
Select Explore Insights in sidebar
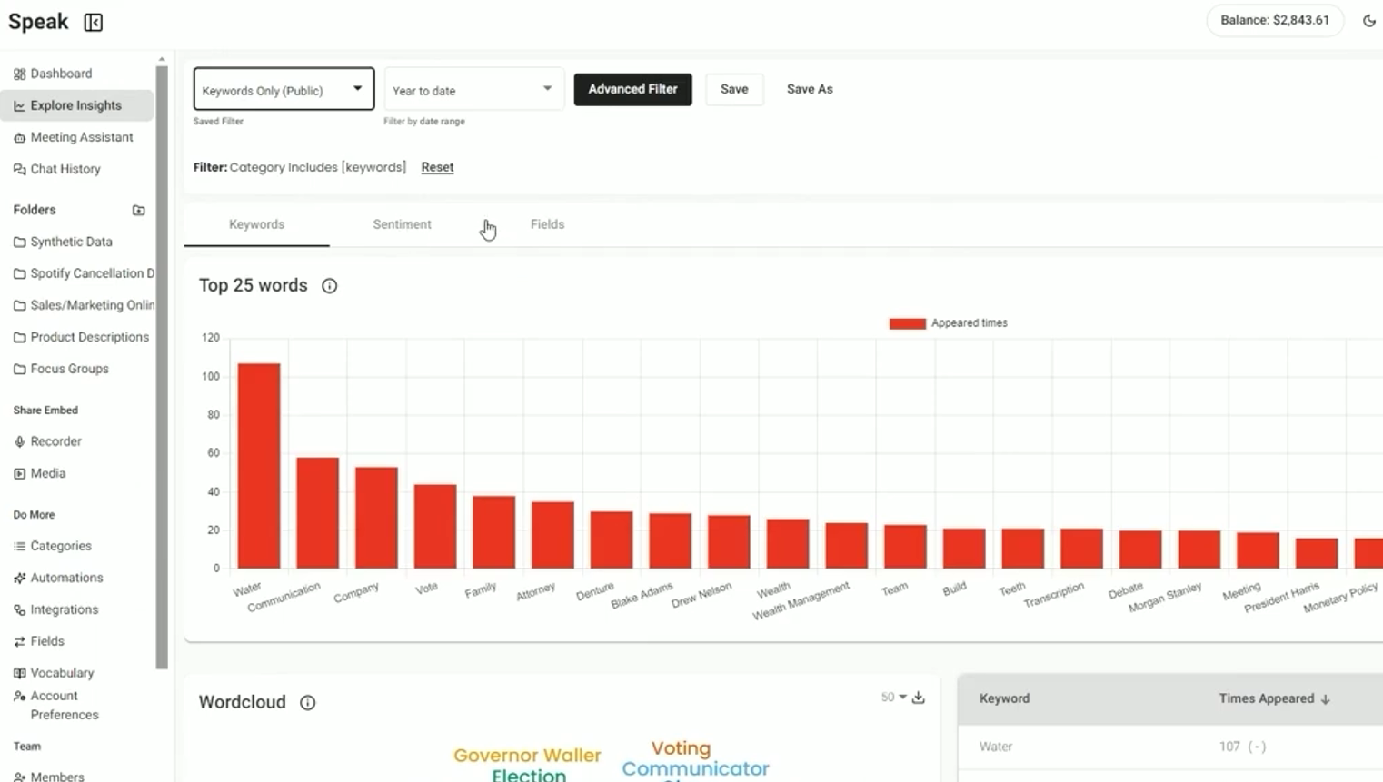pos(76,105)
